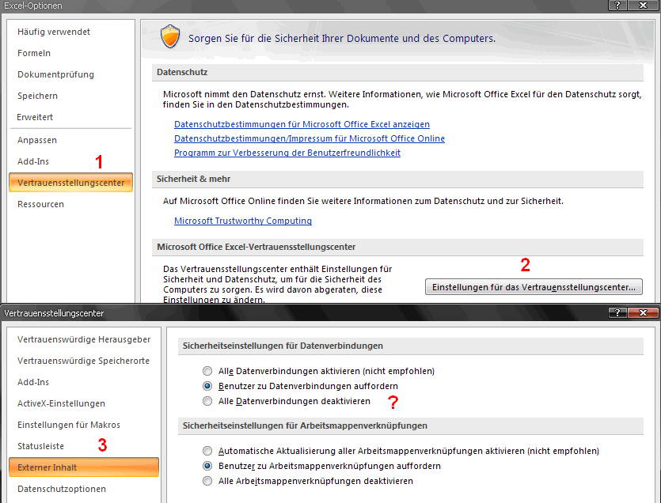Click Einstellungen für das Vertrauensstellungscenter button
Image resolution: width=661 pixels, height=503 pixels.
[534, 287]
